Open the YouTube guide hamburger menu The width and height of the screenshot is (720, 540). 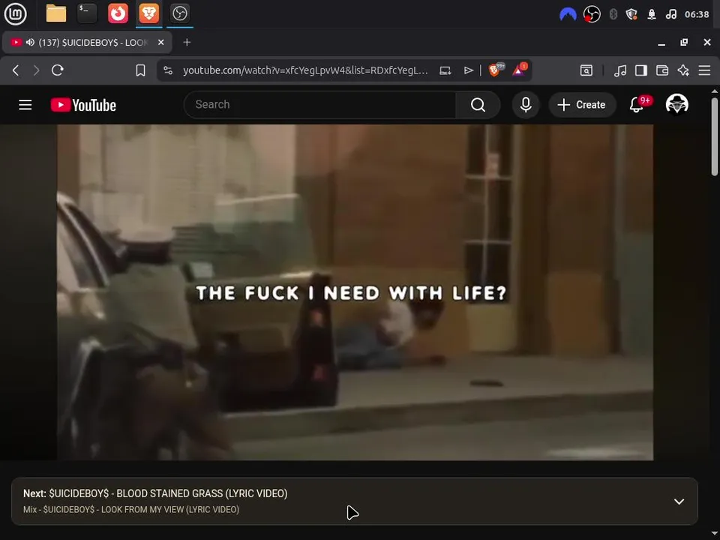pos(25,105)
